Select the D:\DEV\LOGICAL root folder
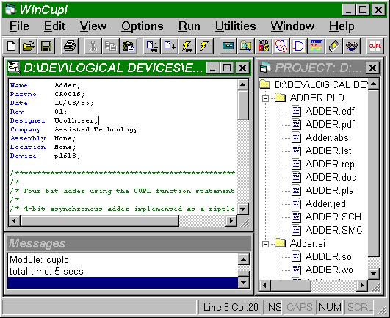Screen dimensions: 390x318 [x=321, y=84]
